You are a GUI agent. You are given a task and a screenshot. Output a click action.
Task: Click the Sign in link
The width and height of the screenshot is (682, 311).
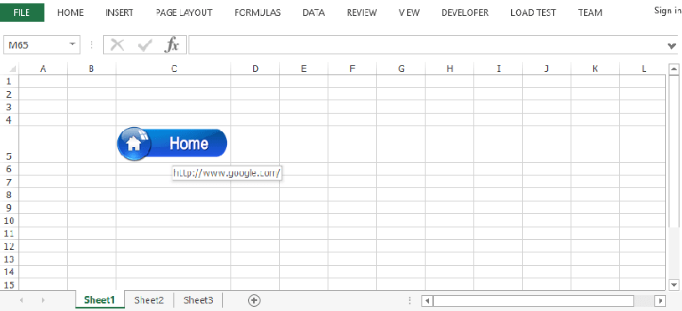(668, 10)
